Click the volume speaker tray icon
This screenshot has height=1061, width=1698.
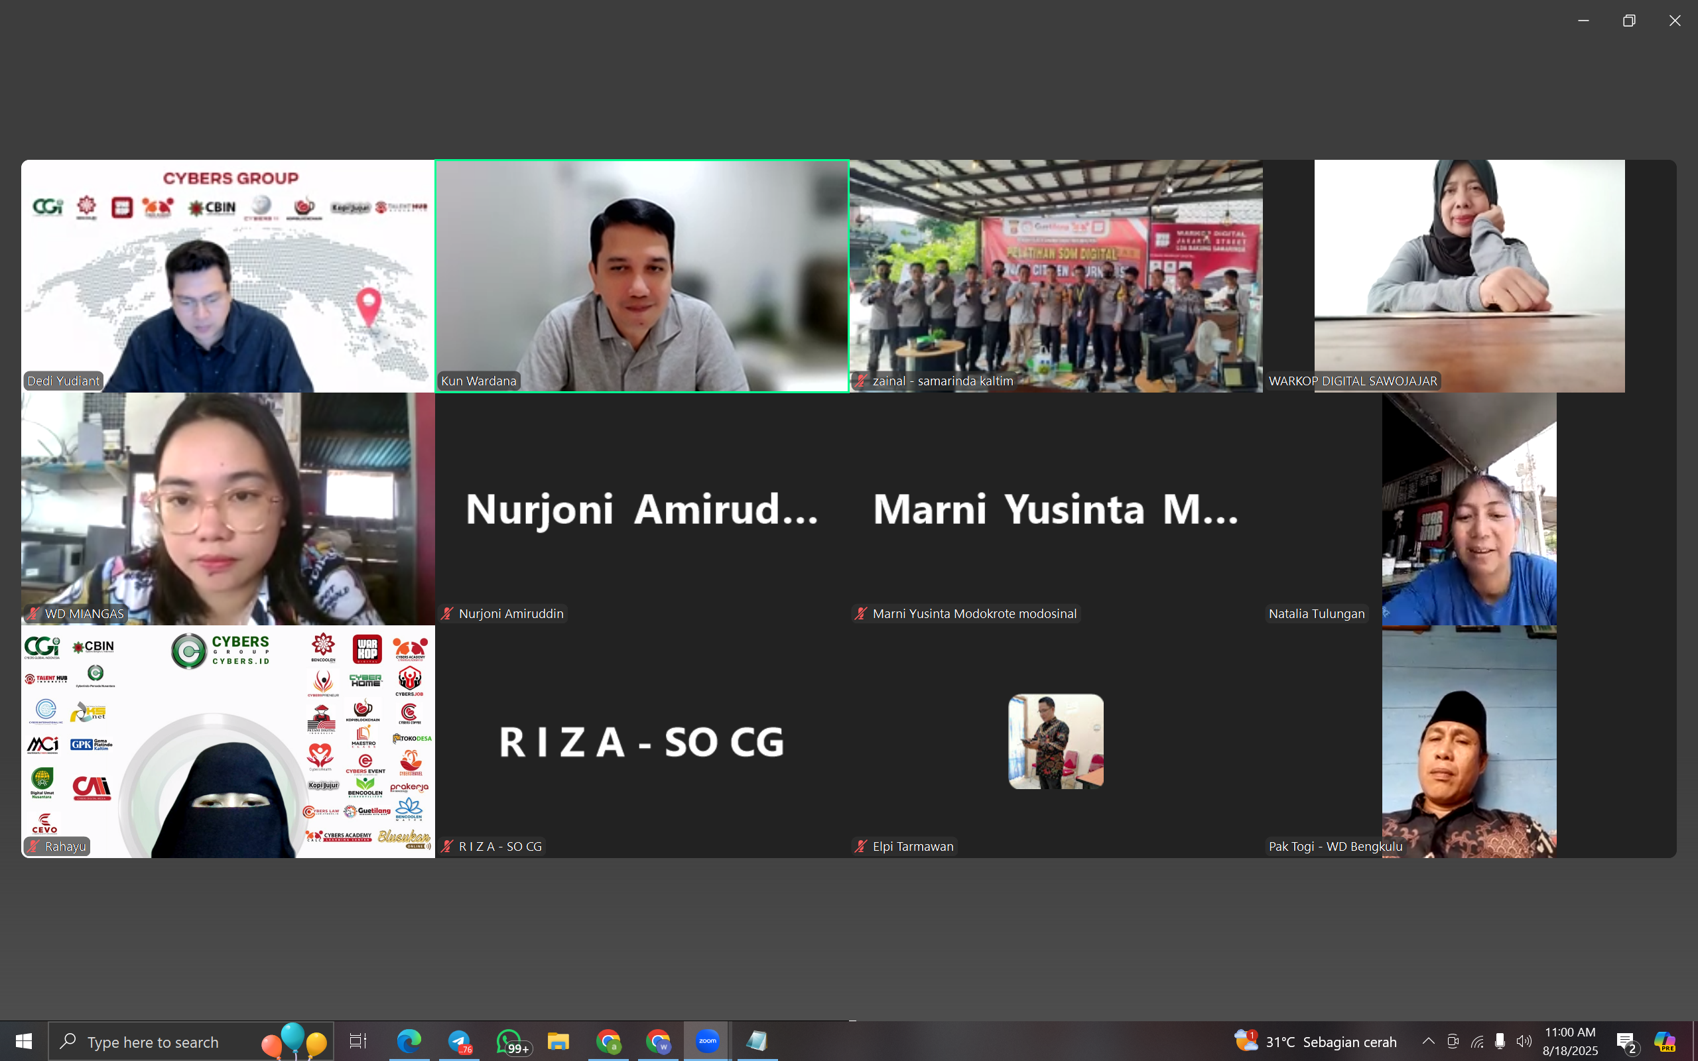[1524, 1041]
